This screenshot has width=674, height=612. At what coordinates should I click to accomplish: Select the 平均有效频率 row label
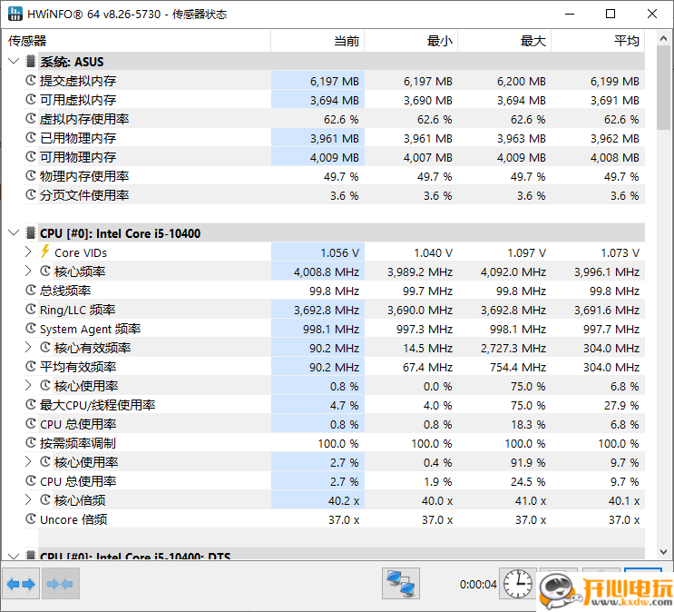(x=78, y=367)
